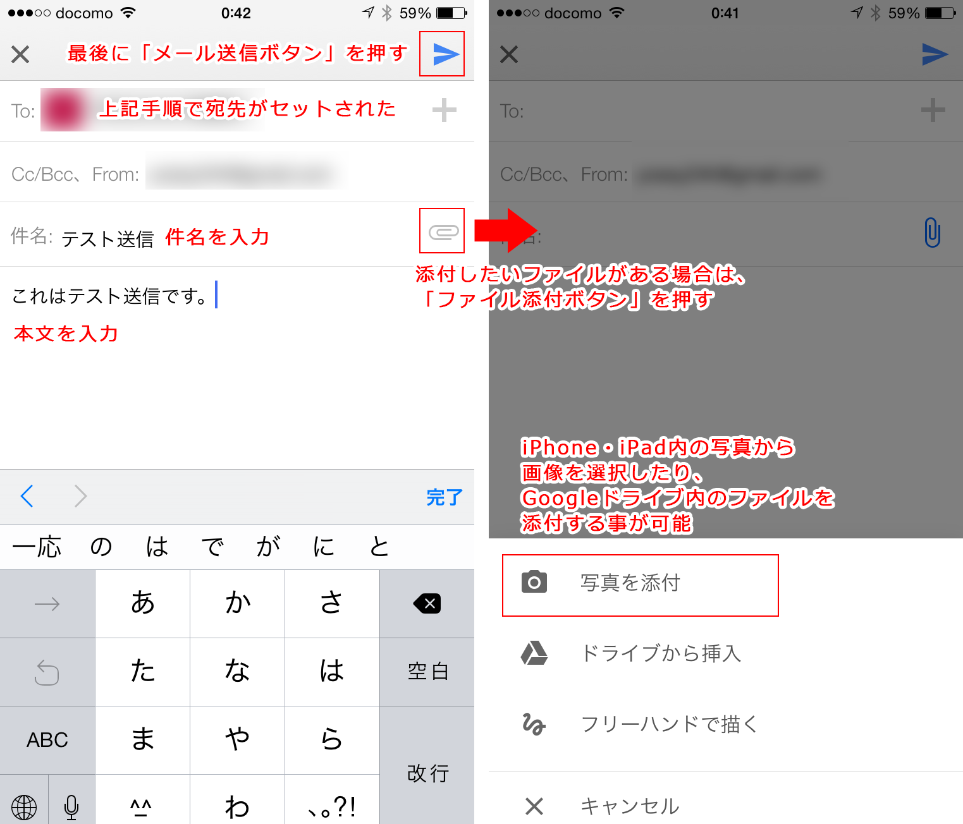Tap the send mail arrow in left compose screen

coord(445,54)
